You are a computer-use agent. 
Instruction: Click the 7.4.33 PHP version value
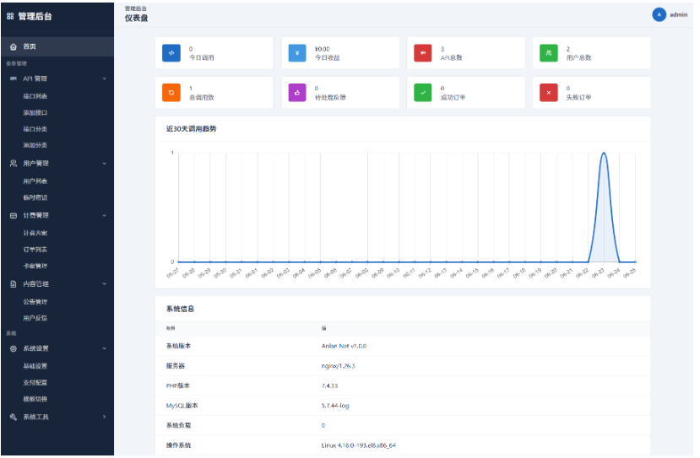coord(330,386)
